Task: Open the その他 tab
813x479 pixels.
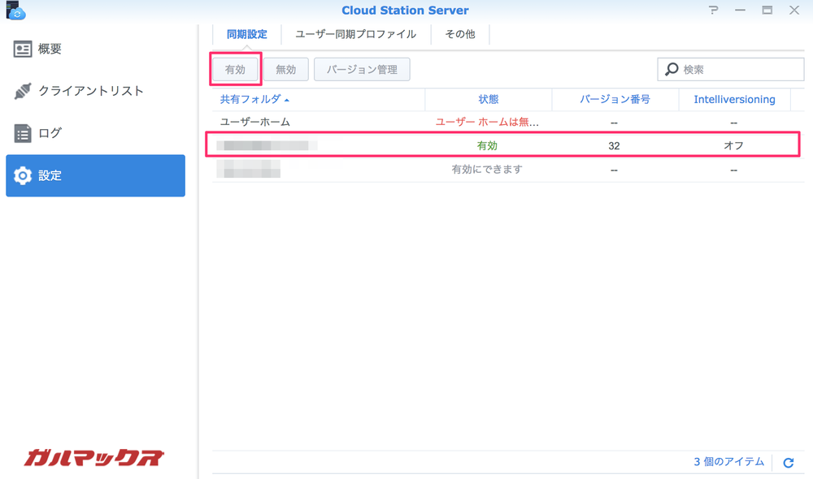Action: (x=459, y=34)
